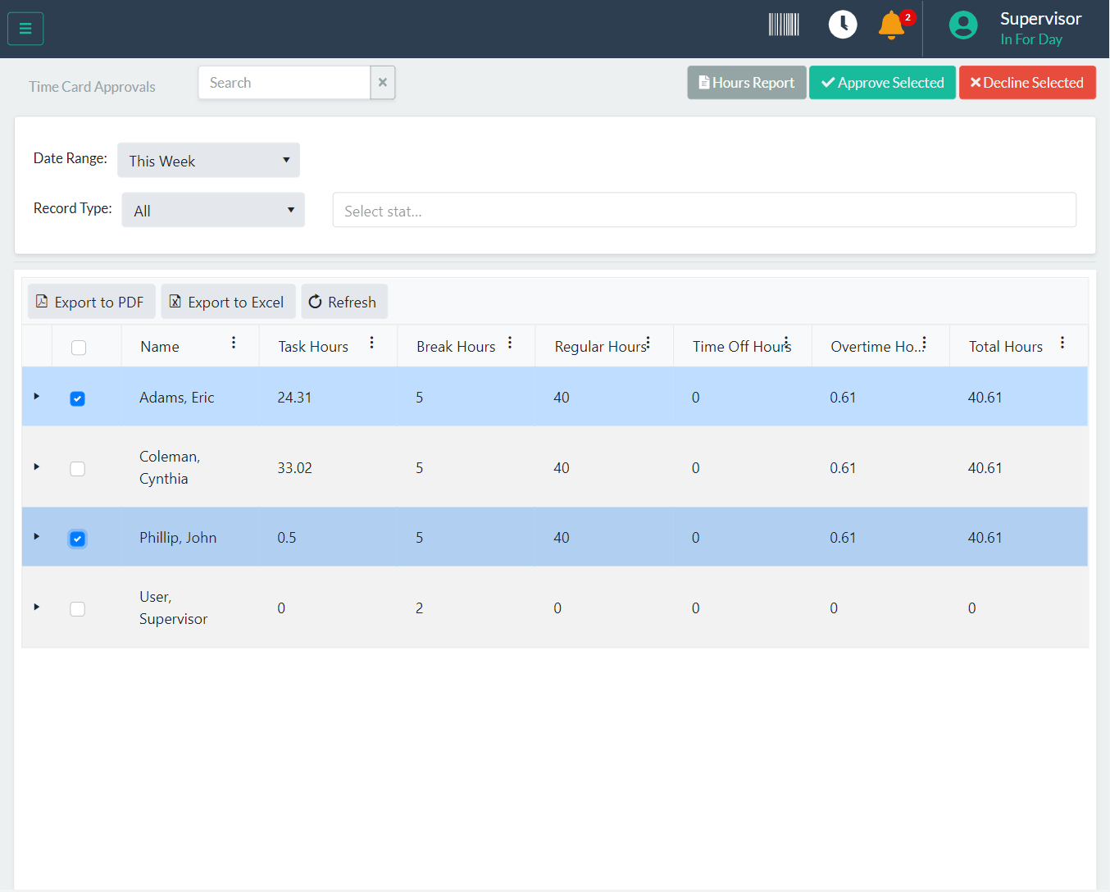This screenshot has width=1110, height=892.
Task: Open the time clock icon
Action: 843,25
